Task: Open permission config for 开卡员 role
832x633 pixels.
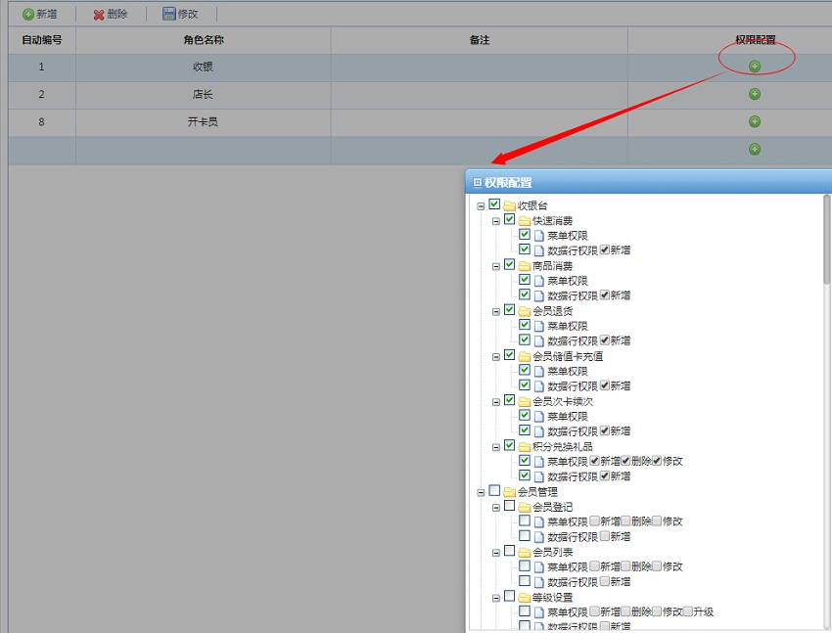Action: (755, 121)
